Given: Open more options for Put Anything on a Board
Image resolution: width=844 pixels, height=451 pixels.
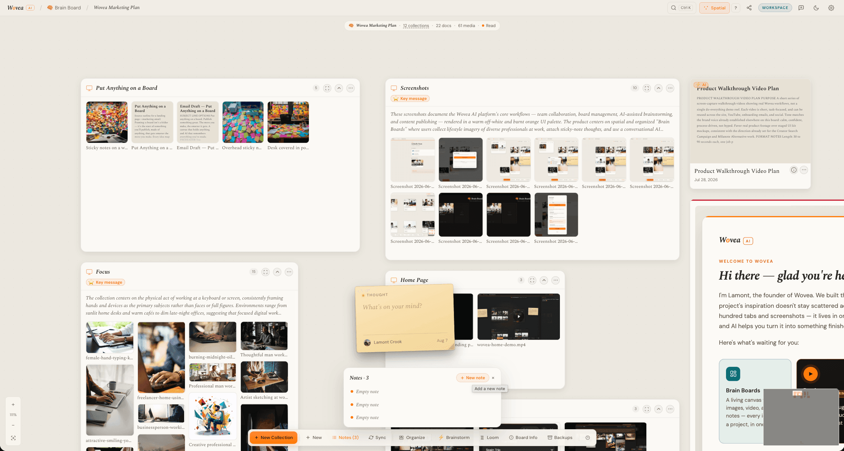Looking at the screenshot, I should coord(351,88).
